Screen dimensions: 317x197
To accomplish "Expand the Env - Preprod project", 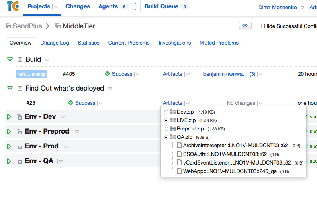I will click(9, 132).
